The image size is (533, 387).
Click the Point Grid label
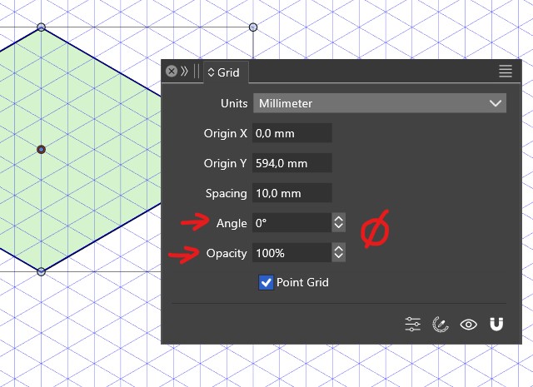[x=302, y=282]
